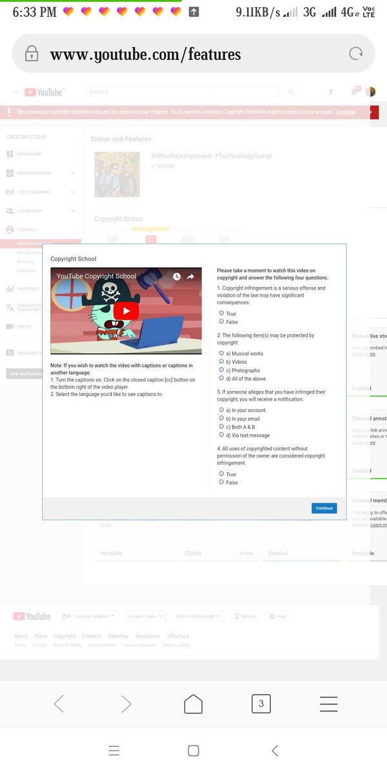The image size is (387, 774).
Task: Open the notifications bell icon
Action: [354, 92]
